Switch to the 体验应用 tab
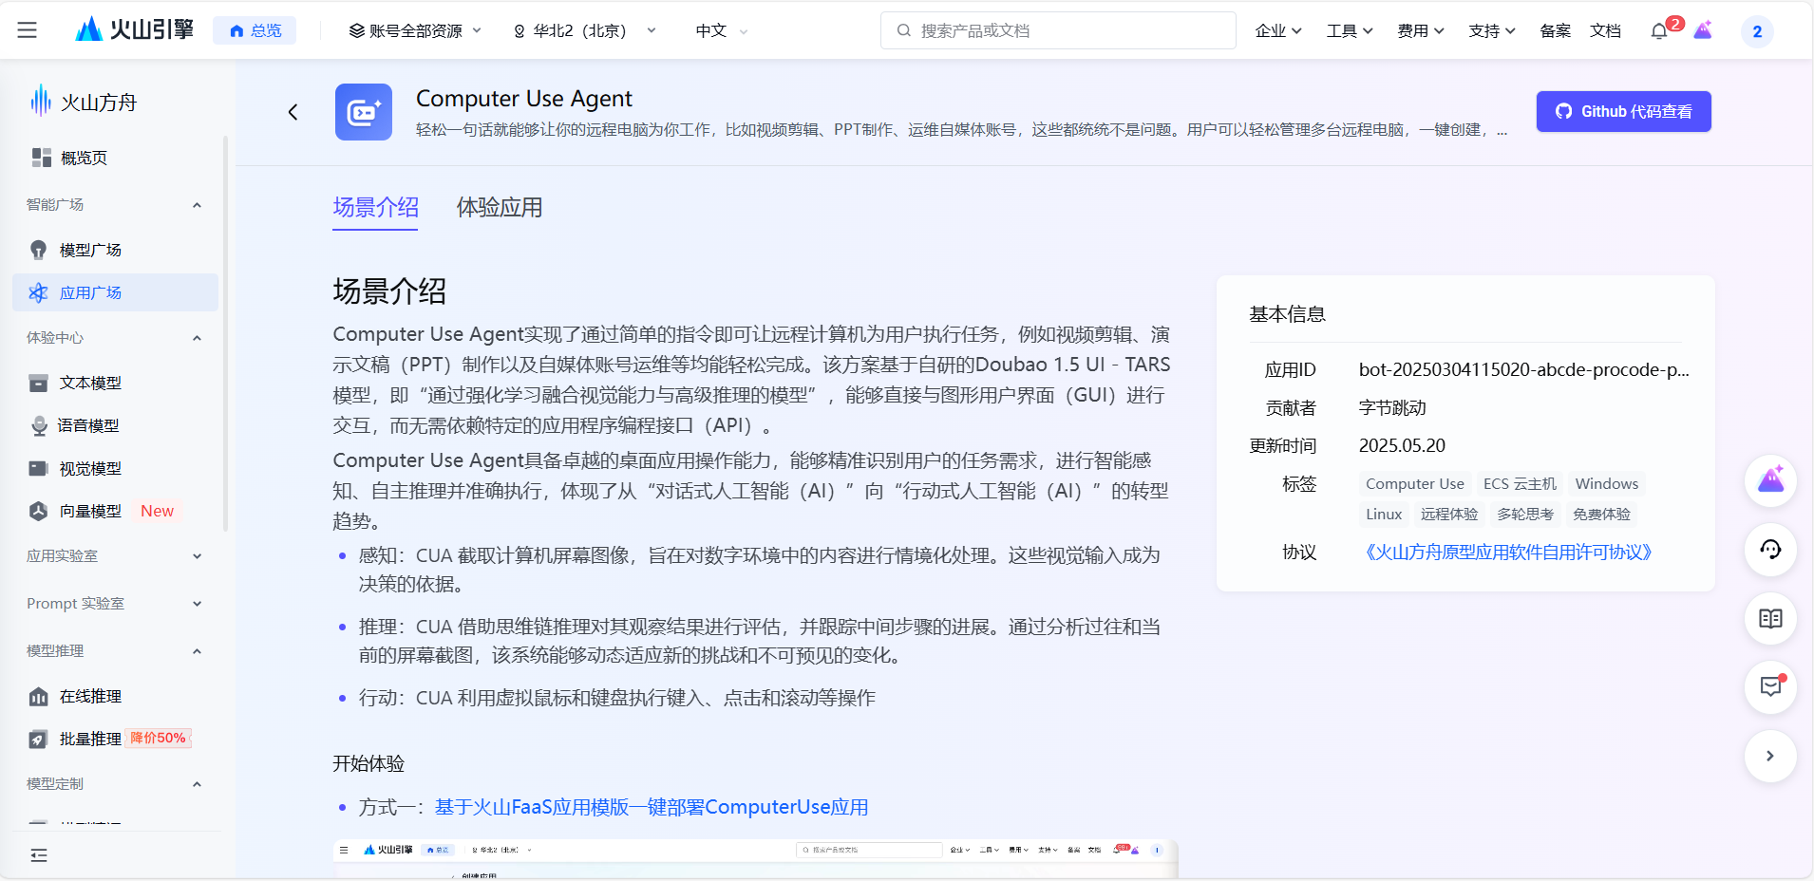 click(x=500, y=207)
